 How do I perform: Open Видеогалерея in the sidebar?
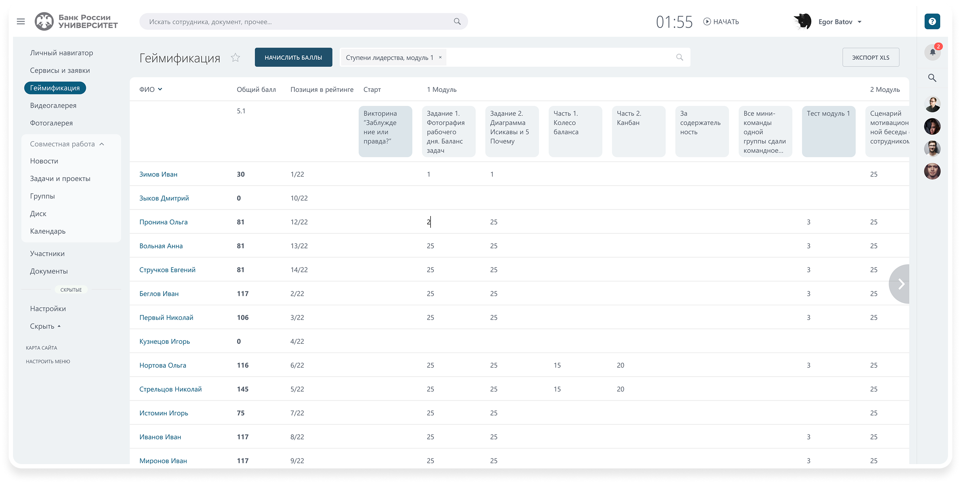tap(53, 106)
